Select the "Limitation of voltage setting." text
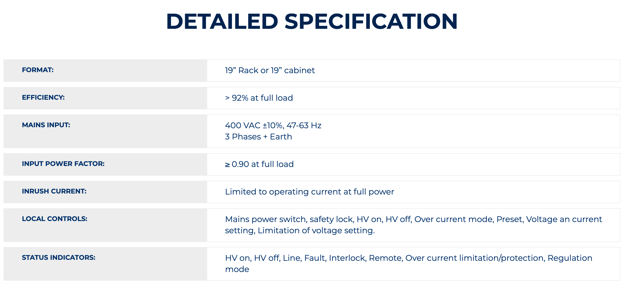Viewport: 624px width, 284px height. click(316, 230)
